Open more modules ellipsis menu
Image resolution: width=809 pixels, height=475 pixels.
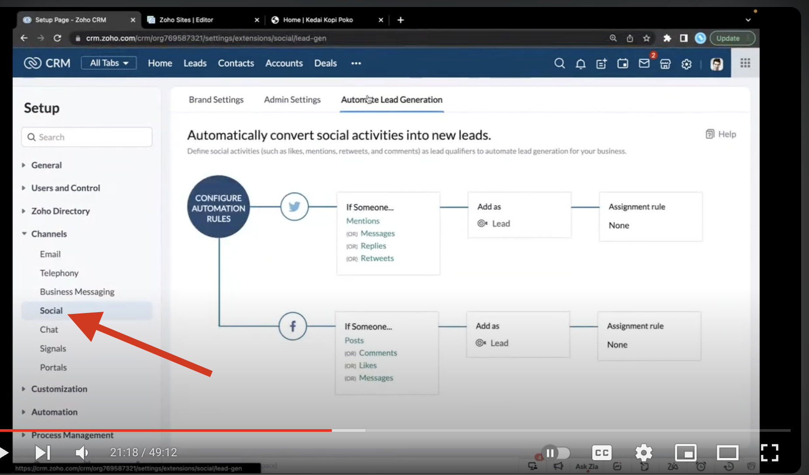(x=356, y=63)
